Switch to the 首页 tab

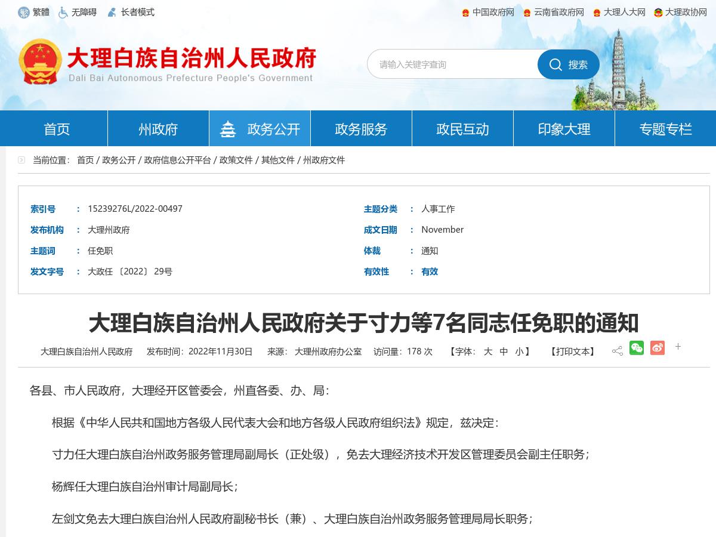(x=56, y=128)
